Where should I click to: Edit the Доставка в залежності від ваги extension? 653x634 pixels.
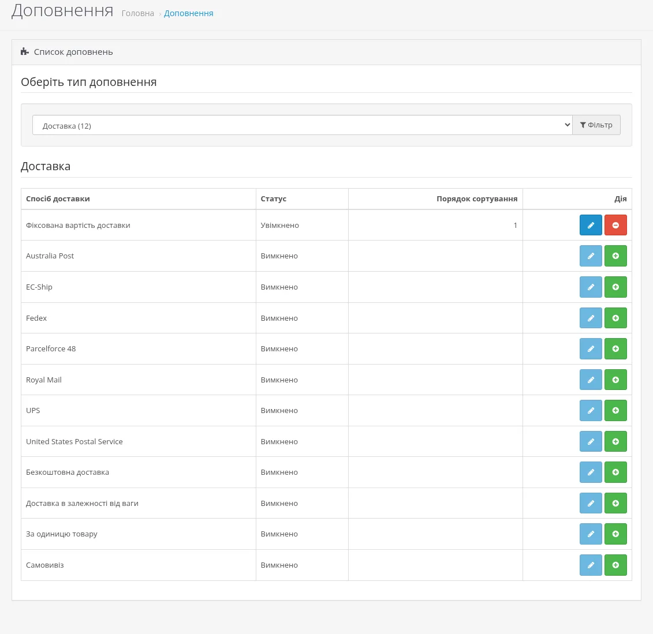coord(591,504)
